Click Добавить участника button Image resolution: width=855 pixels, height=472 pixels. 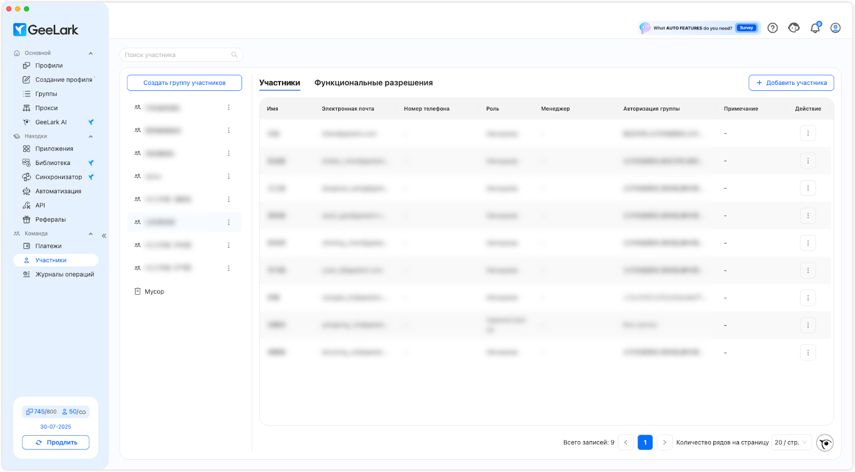coord(791,83)
